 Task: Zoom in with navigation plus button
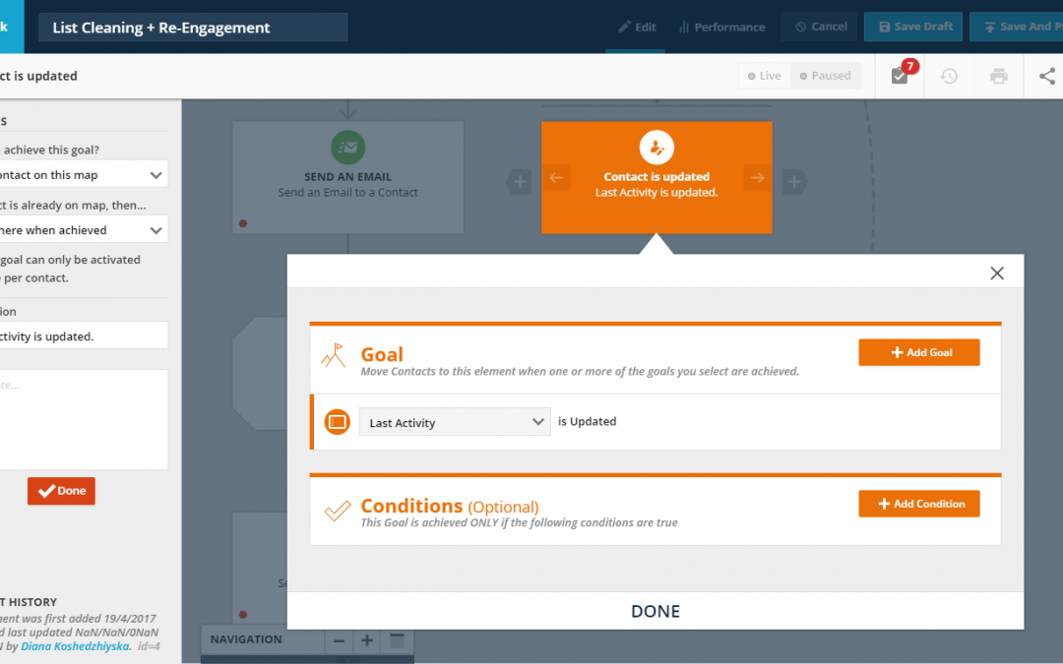[x=367, y=640]
